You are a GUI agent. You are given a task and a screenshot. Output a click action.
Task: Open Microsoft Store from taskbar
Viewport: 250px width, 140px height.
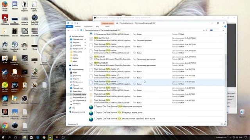coord(31,137)
